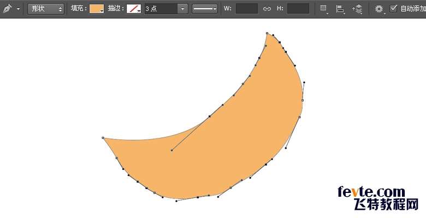Click the direction handle endpoint inside the crescent

tap(171, 150)
